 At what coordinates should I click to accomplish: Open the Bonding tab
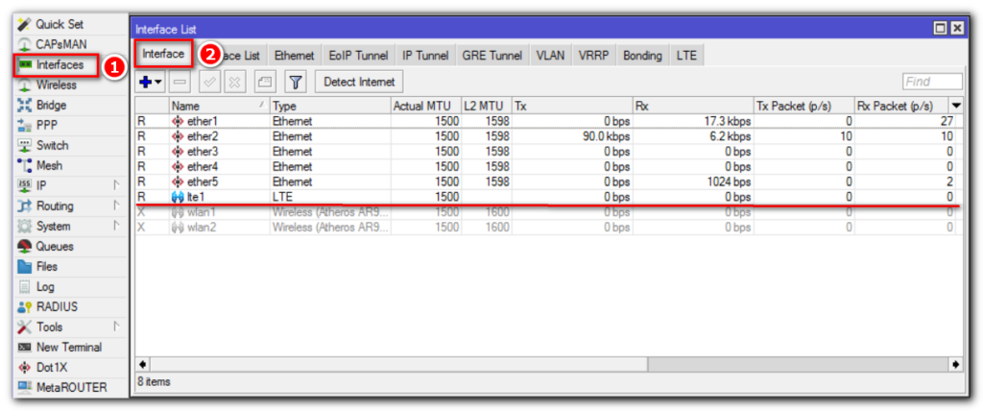coord(641,55)
